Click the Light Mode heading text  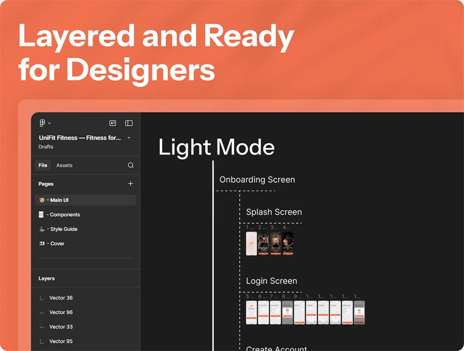(217, 147)
